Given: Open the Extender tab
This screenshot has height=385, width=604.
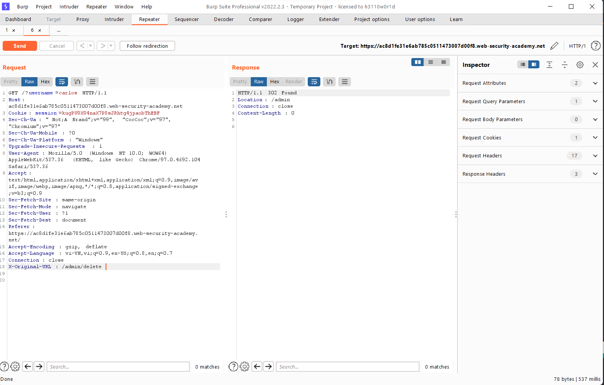Looking at the screenshot, I should [x=329, y=19].
